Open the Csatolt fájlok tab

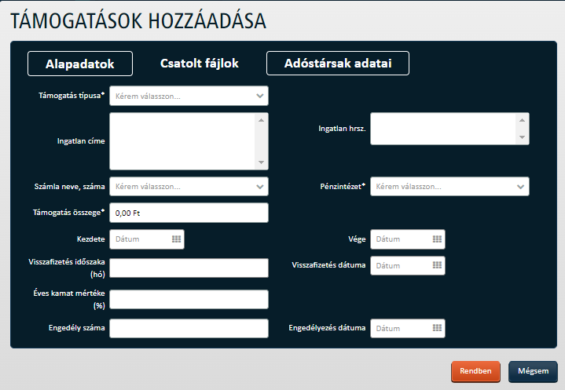(x=200, y=64)
